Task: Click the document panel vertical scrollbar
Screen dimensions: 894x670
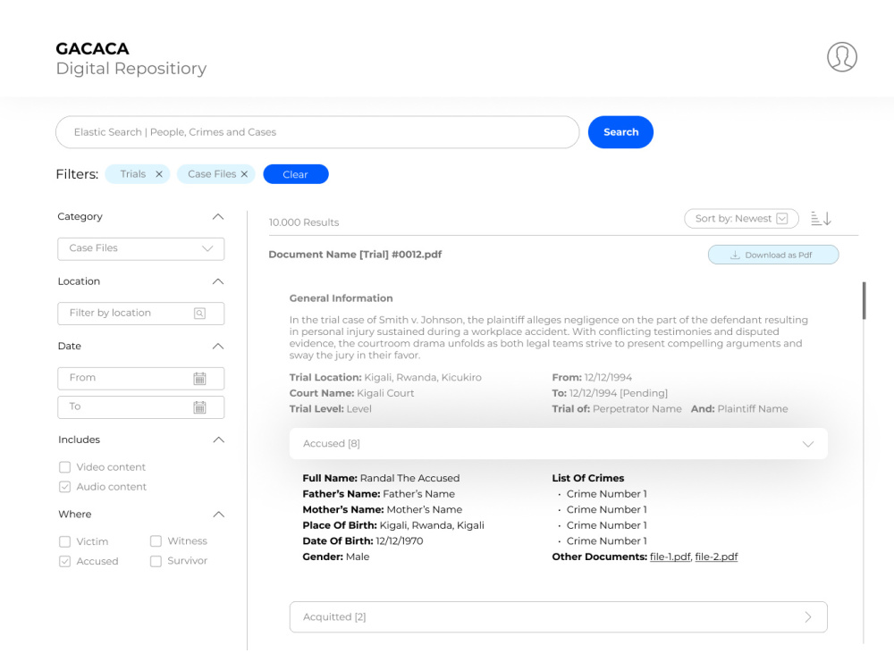Action: (x=864, y=301)
